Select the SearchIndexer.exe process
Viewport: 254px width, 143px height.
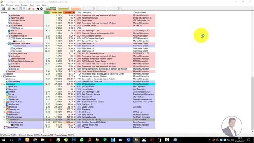coord(18,59)
